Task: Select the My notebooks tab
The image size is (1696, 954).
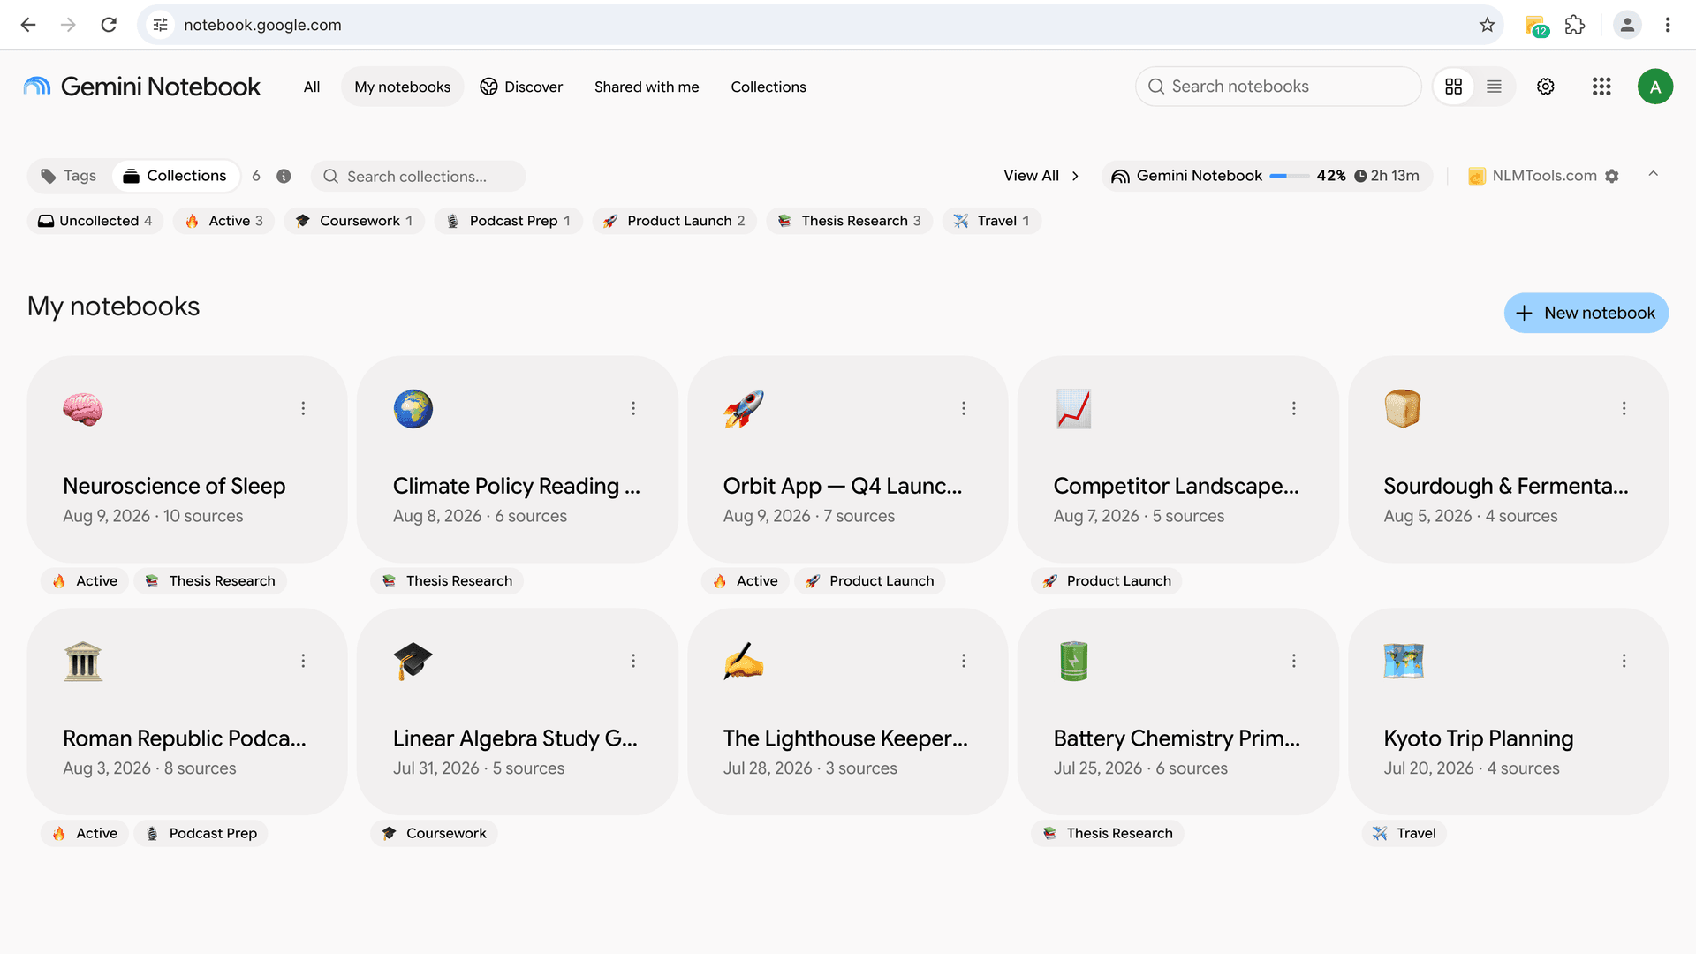Action: (402, 87)
